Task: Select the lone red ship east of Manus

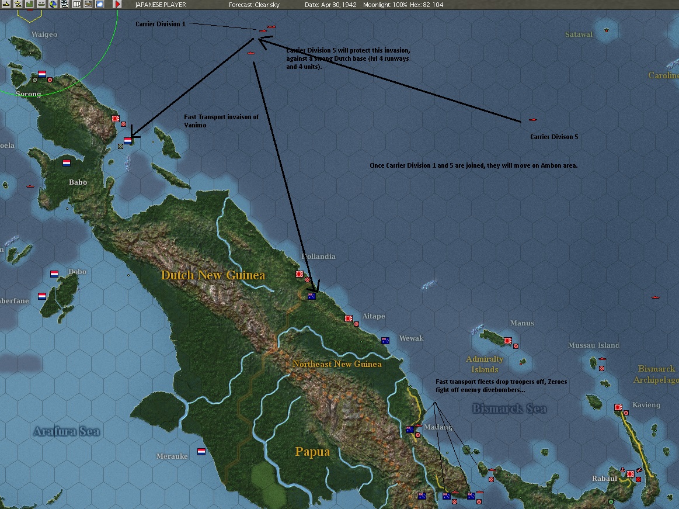Action: point(656,297)
